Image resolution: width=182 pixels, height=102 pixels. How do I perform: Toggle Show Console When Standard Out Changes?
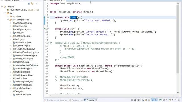(x=153, y=100)
